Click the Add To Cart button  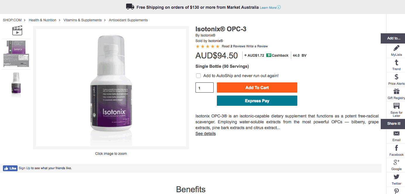[257, 88]
